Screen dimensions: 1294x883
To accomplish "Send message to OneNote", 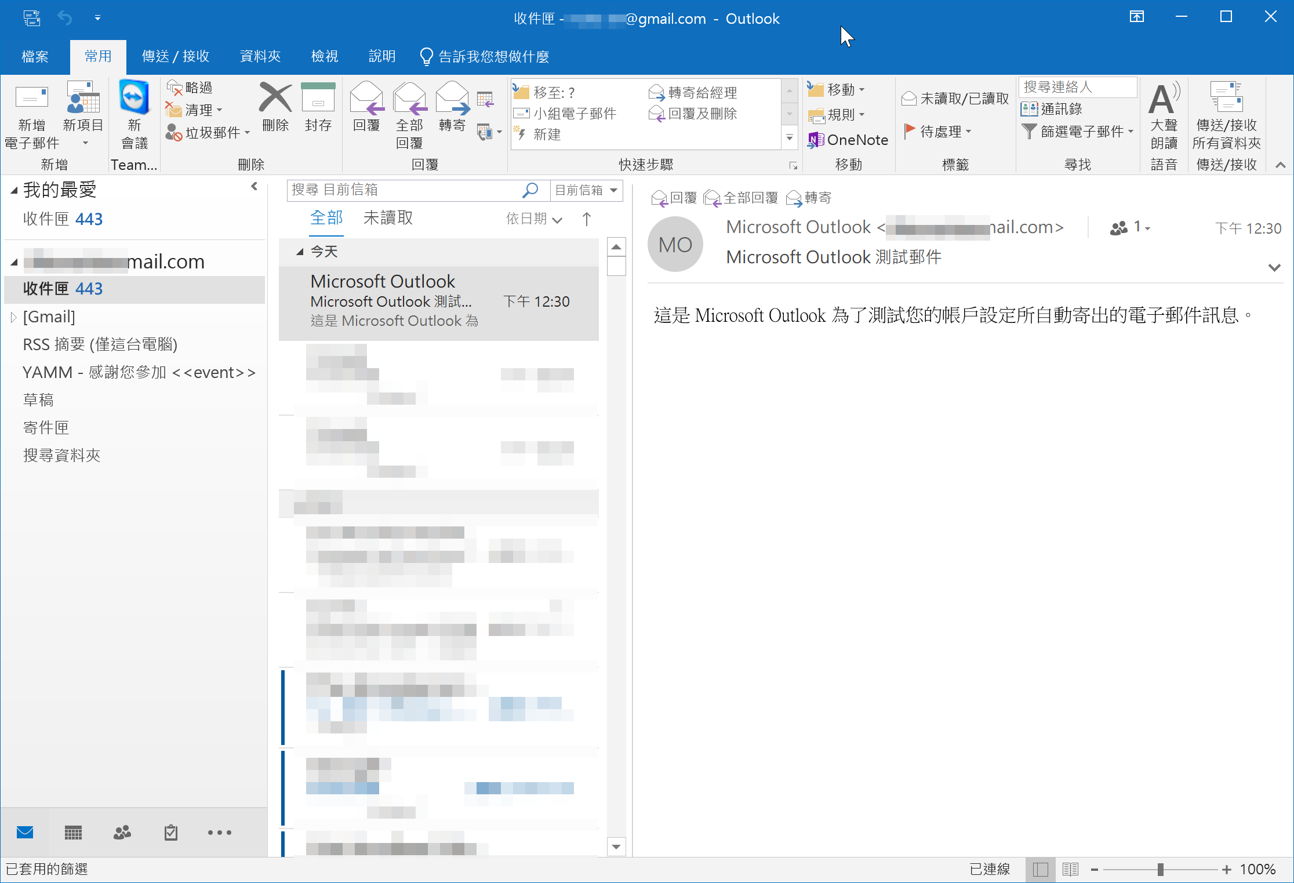I will pos(848,140).
